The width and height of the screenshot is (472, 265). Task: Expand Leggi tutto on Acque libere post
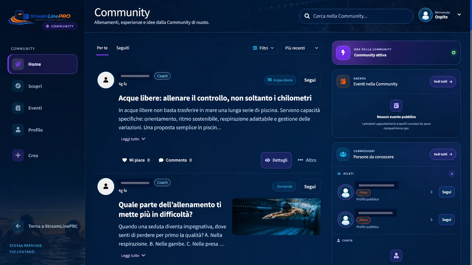point(133,139)
